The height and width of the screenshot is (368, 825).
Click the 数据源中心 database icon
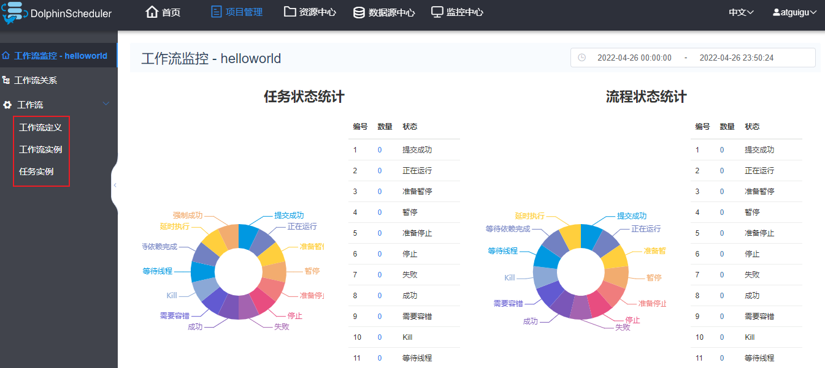click(359, 12)
